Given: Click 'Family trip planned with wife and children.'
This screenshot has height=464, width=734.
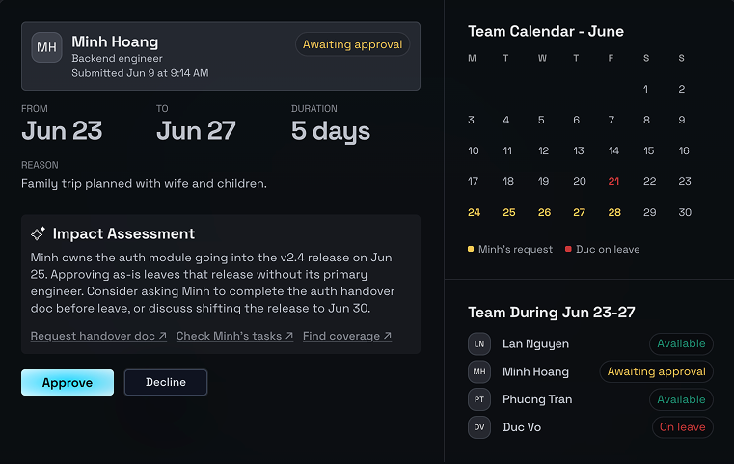Looking at the screenshot, I should (144, 184).
